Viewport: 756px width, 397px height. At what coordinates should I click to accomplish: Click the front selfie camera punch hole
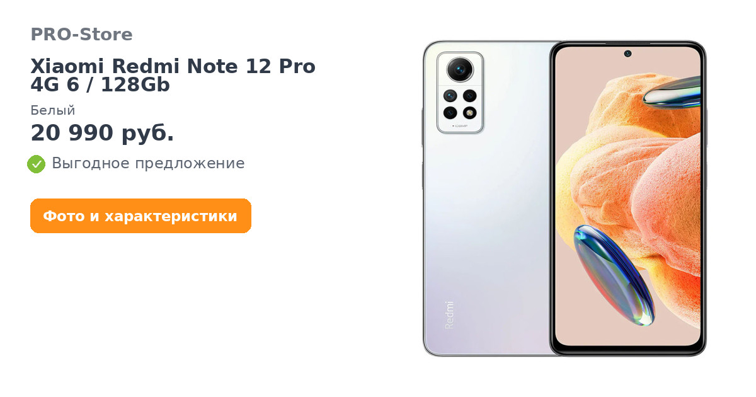627,54
